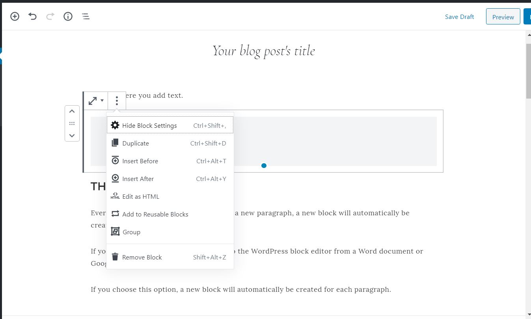The width and height of the screenshot is (531, 319).
Task: Open Content structure info icon
Action: 68,17
